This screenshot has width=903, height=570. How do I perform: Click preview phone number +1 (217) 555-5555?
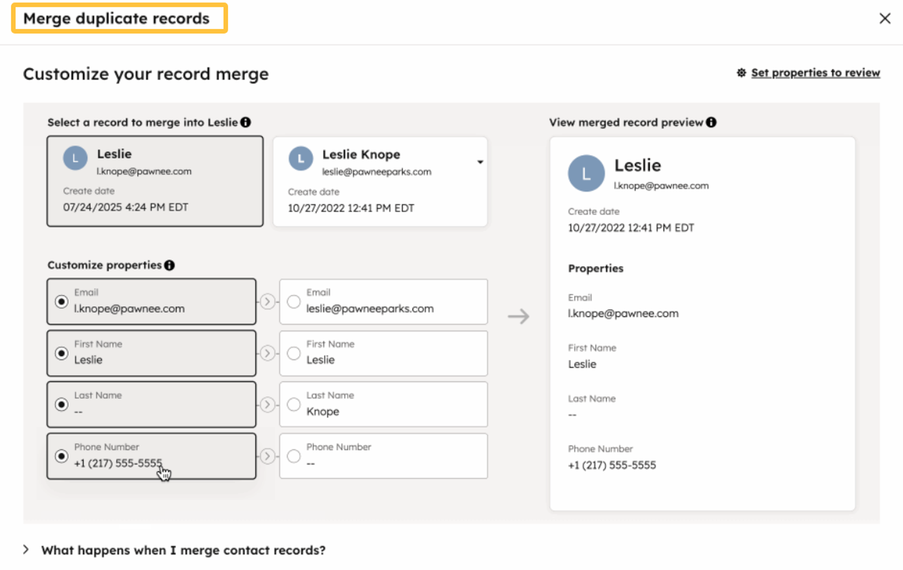click(612, 465)
